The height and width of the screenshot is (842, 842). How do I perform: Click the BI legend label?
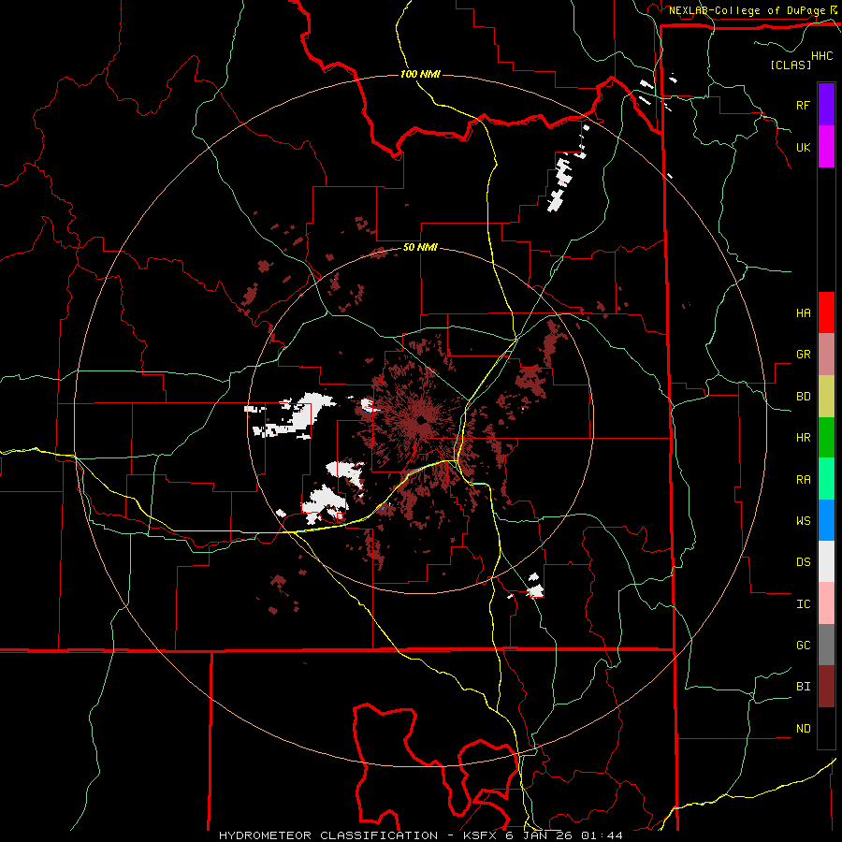point(803,687)
